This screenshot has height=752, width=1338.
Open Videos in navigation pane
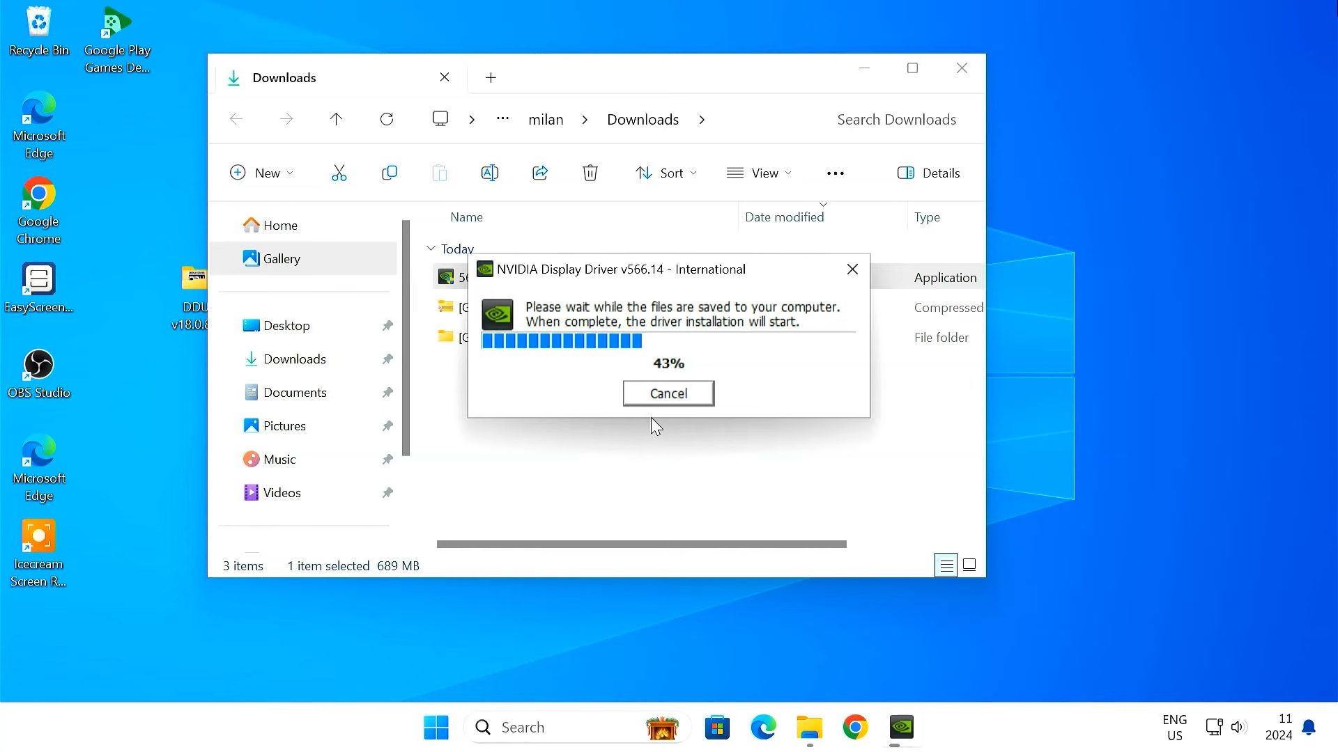[x=304, y=492]
